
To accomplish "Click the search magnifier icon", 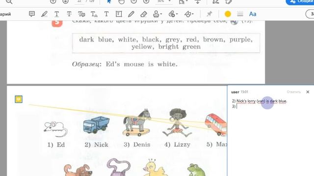I will tap(9, 2).
